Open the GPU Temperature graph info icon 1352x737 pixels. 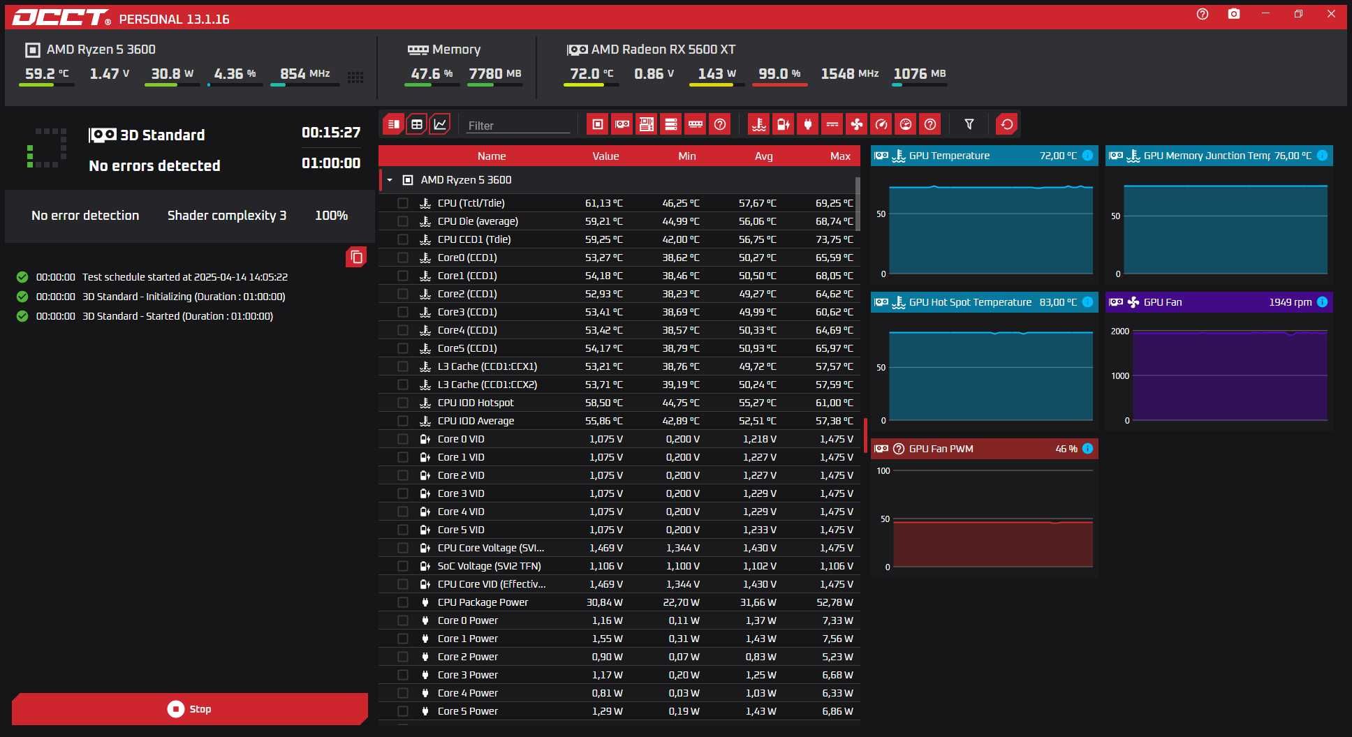(x=1087, y=156)
